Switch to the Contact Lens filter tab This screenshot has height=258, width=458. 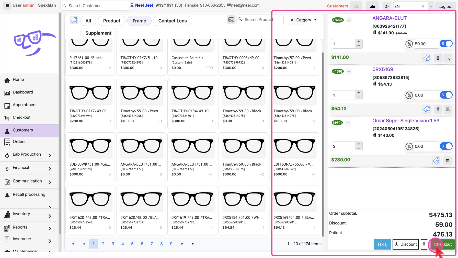tap(173, 21)
